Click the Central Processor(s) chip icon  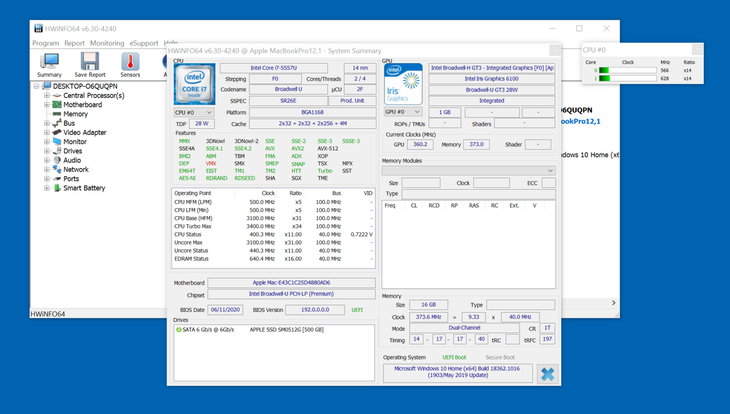point(57,96)
